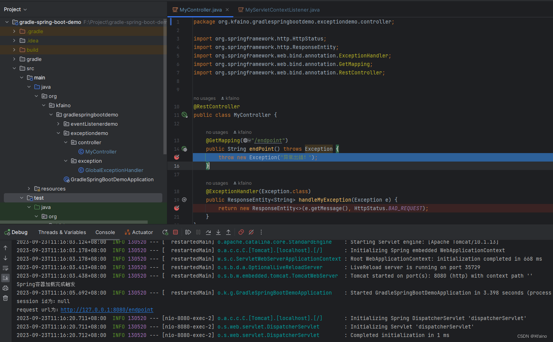Click the TomcatWebServer logger name in console
This screenshot has height=342, width=553.
coord(278,276)
